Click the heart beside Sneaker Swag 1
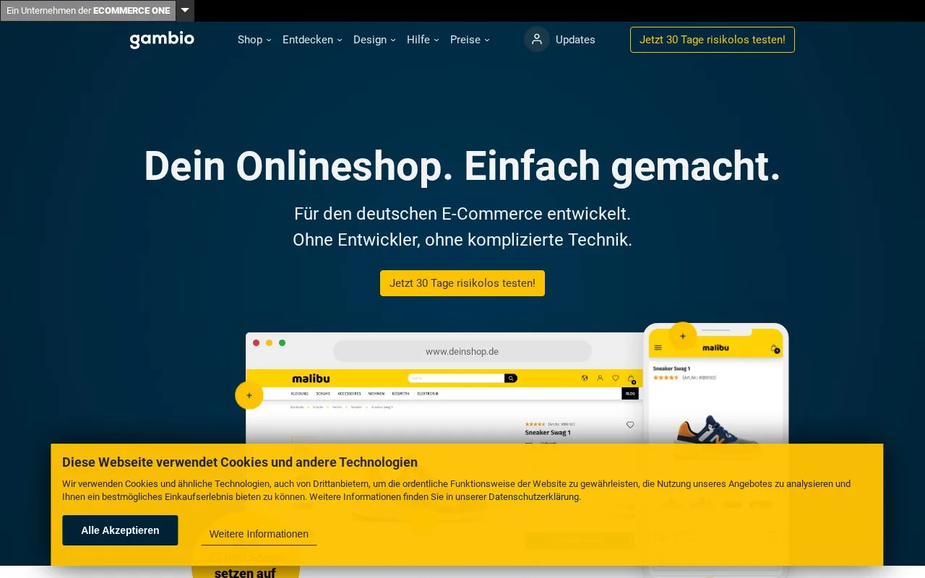The image size is (925, 578). (630, 425)
